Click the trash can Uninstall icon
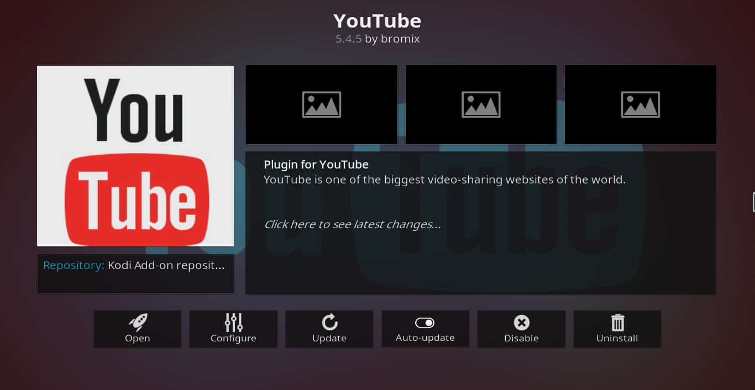 [x=617, y=323]
